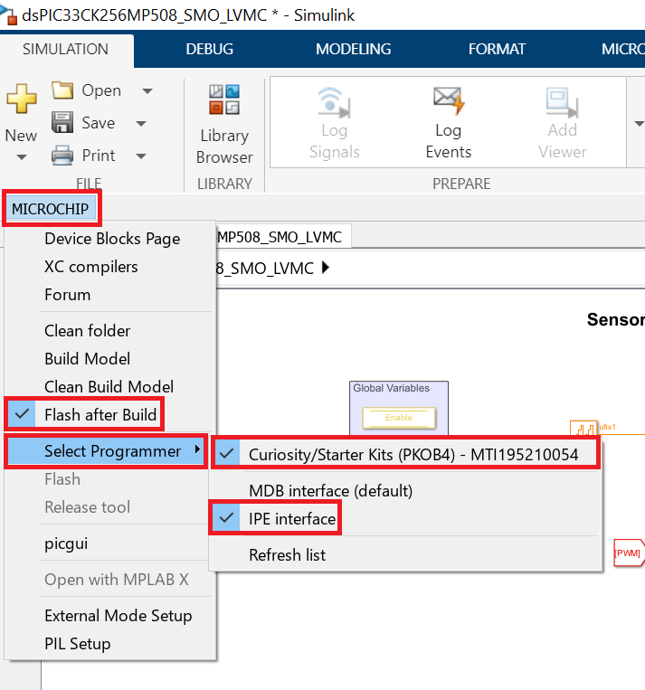Expand the Prepare gallery arrow
The image size is (645, 690).
tap(639, 124)
